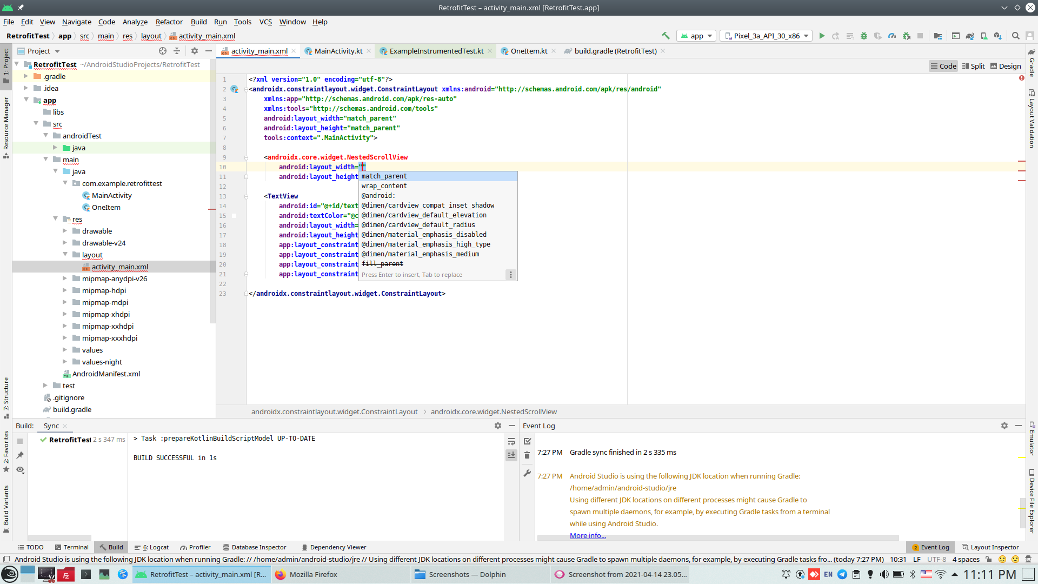
Task: Select wrap_content from autocomplete list
Action: tap(384, 186)
